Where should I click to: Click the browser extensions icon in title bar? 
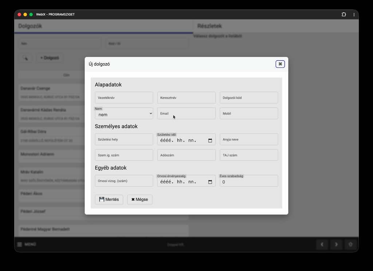(x=343, y=15)
